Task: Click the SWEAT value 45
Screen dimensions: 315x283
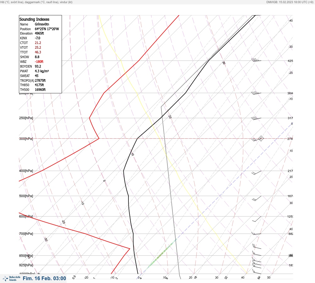Action: coord(36,76)
